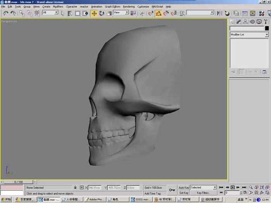The width and height of the screenshot is (271, 203).
Task: Open the Customize menu
Action: [143, 7]
